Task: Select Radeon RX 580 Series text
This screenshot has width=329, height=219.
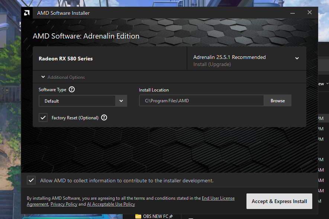Action: click(66, 59)
